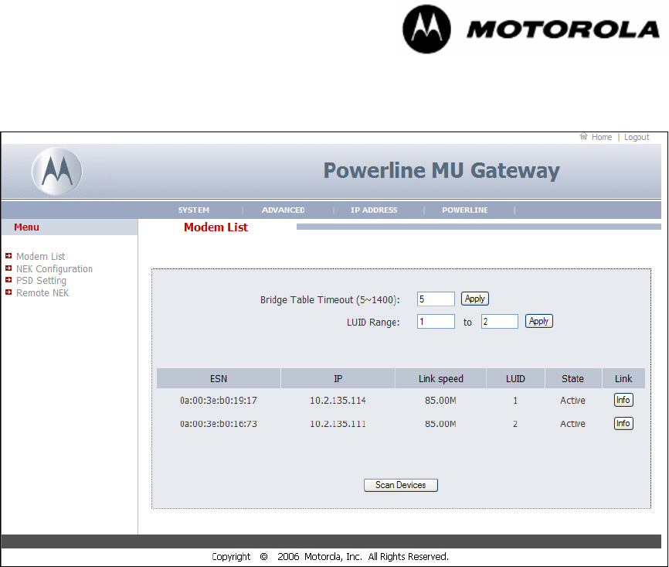Click the red arrow icon beside Modem List
The height and width of the screenshot is (567, 669).
pyautogui.click(x=8, y=255)
